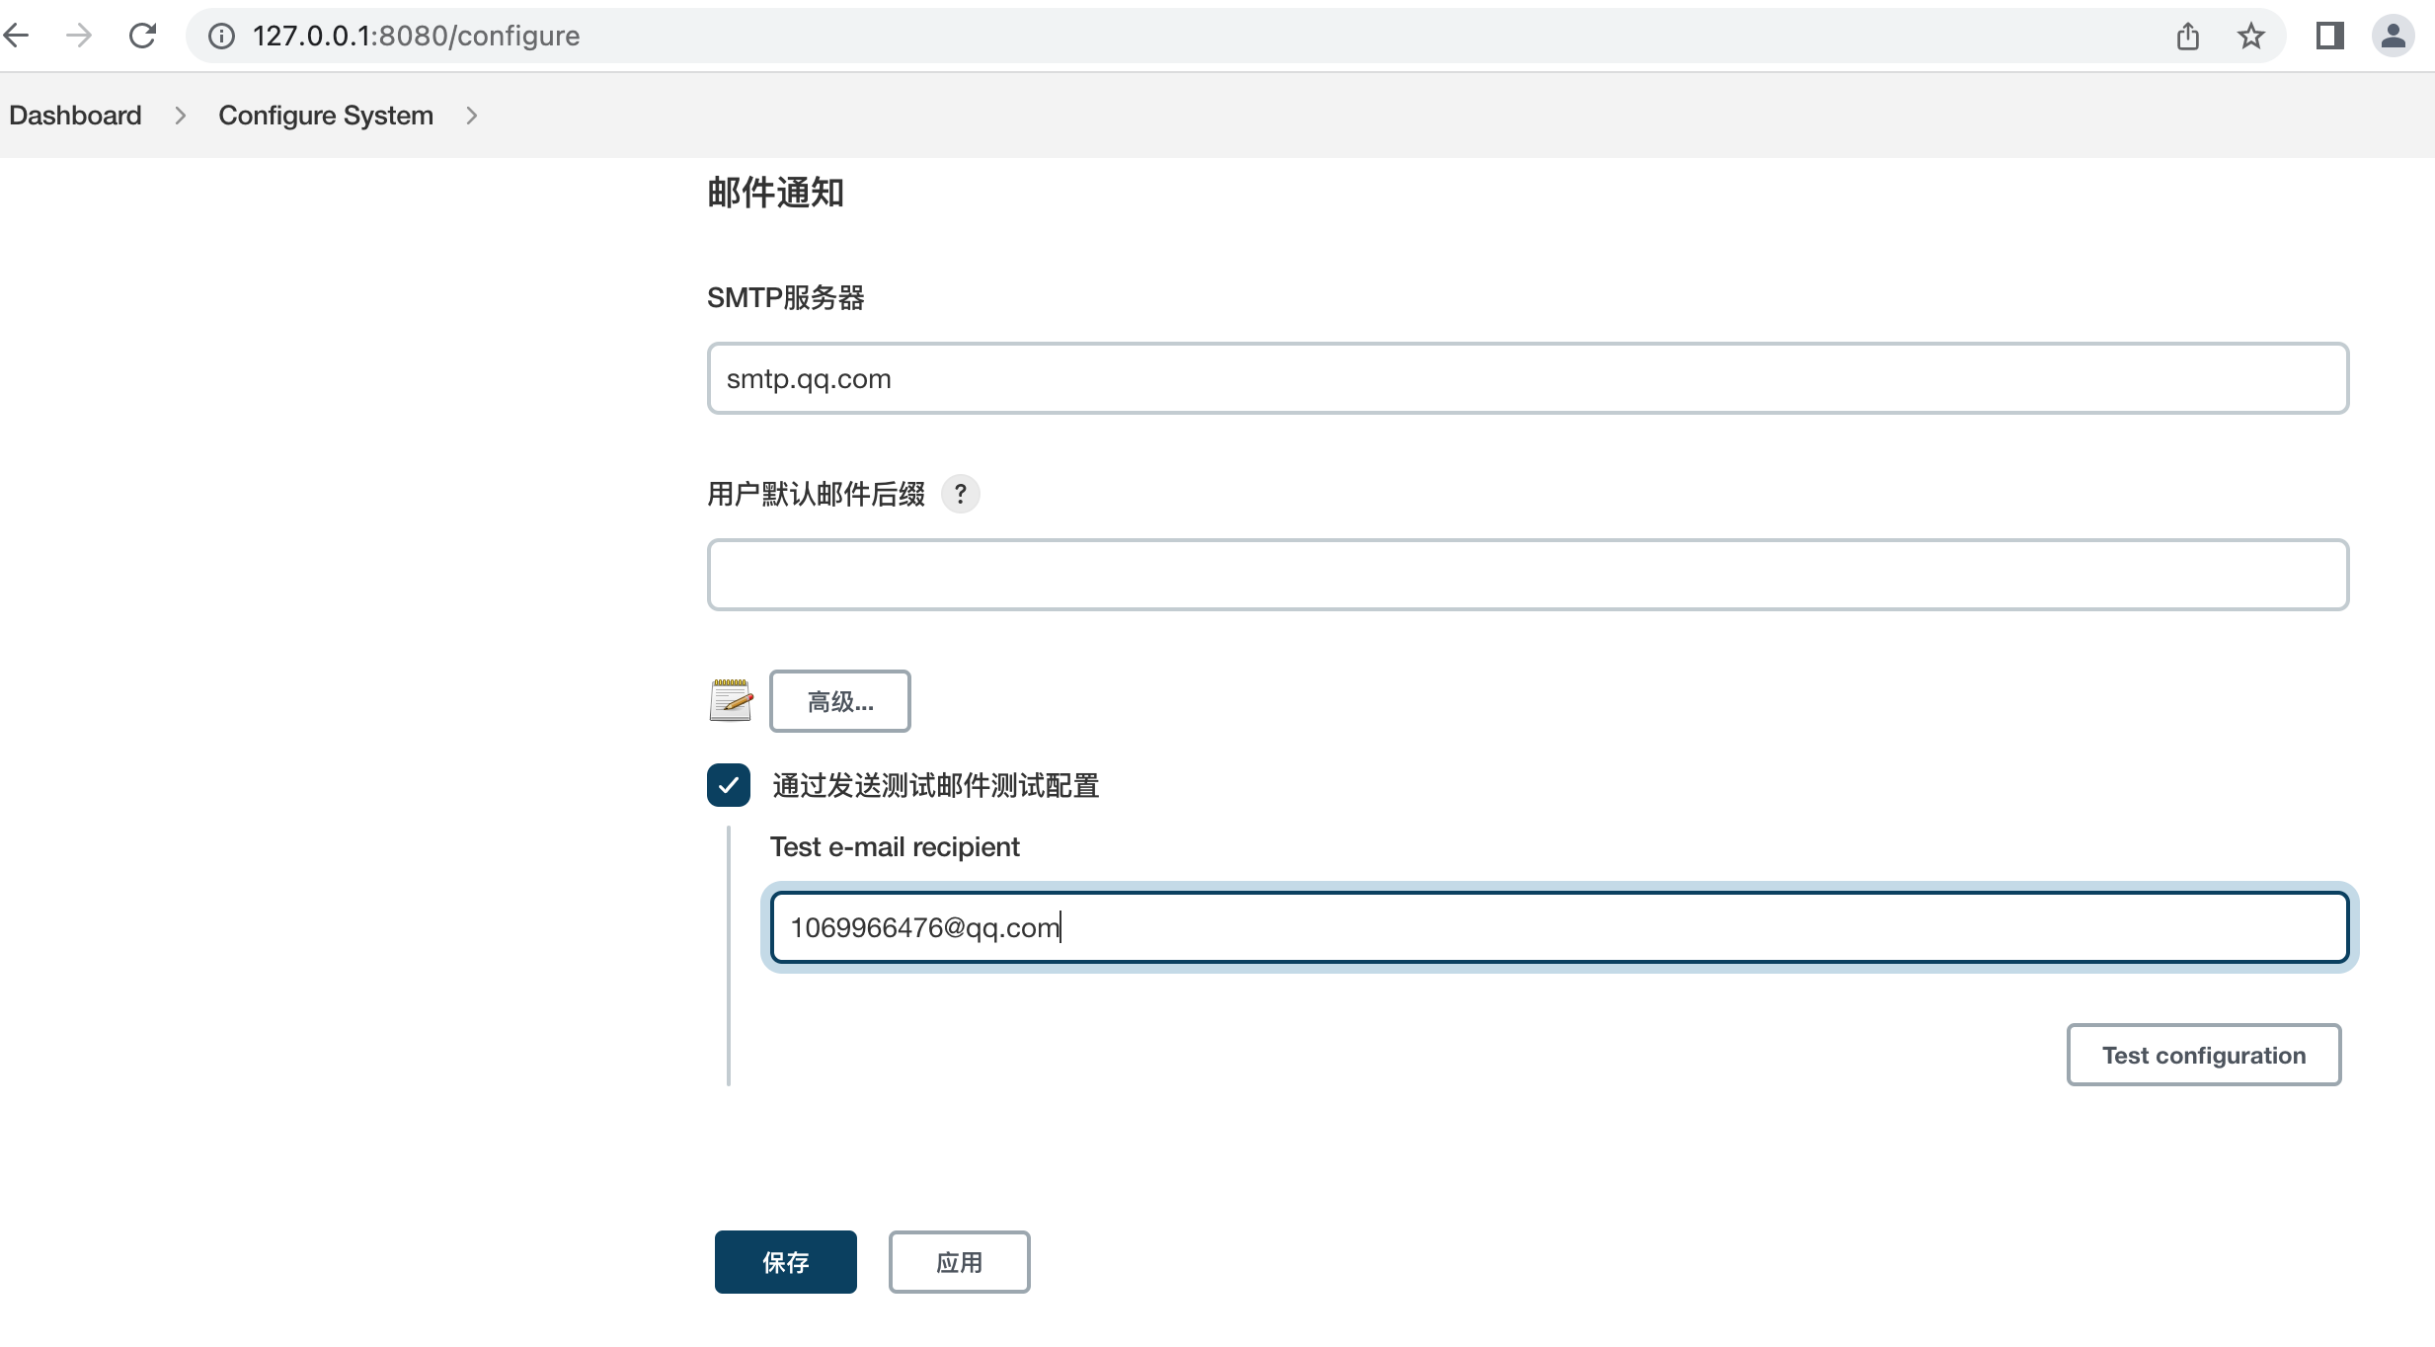The height and width of the screenshot is (1347, 2435).
Task: Bookmark this page with star icon
Action: coord(2251,37)
